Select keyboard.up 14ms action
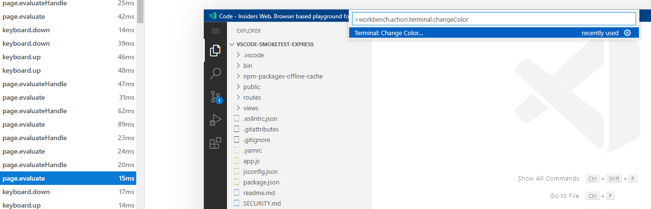 [x=68, y=204]
